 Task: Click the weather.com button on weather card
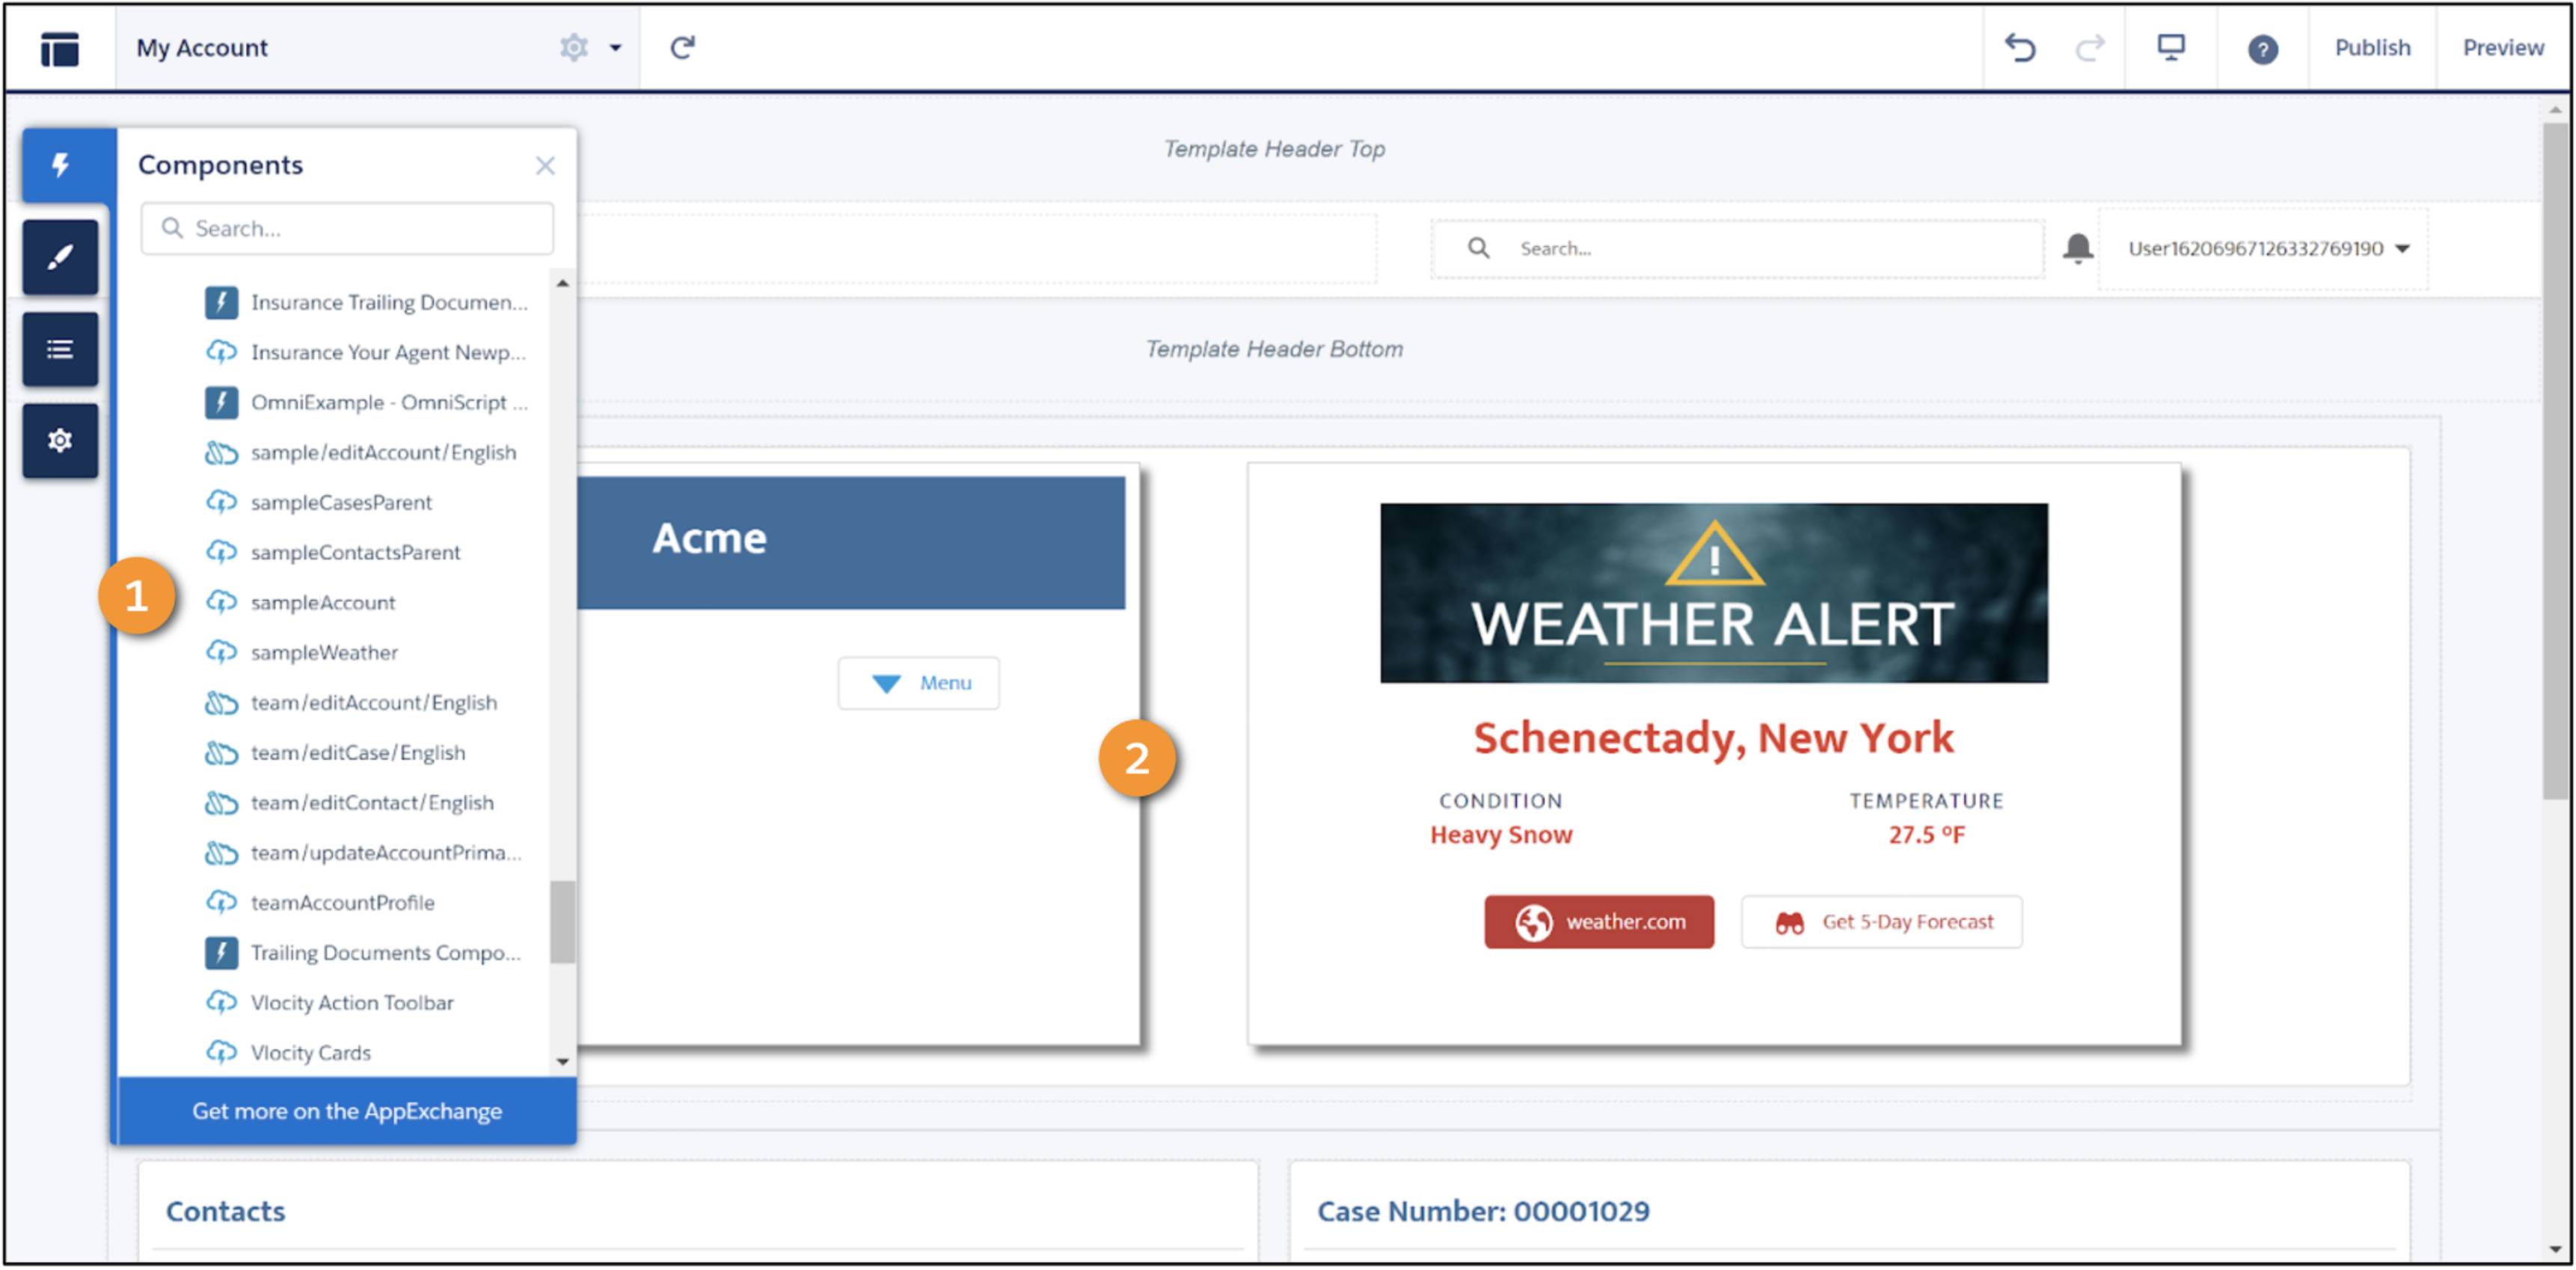click(1595, 918)
